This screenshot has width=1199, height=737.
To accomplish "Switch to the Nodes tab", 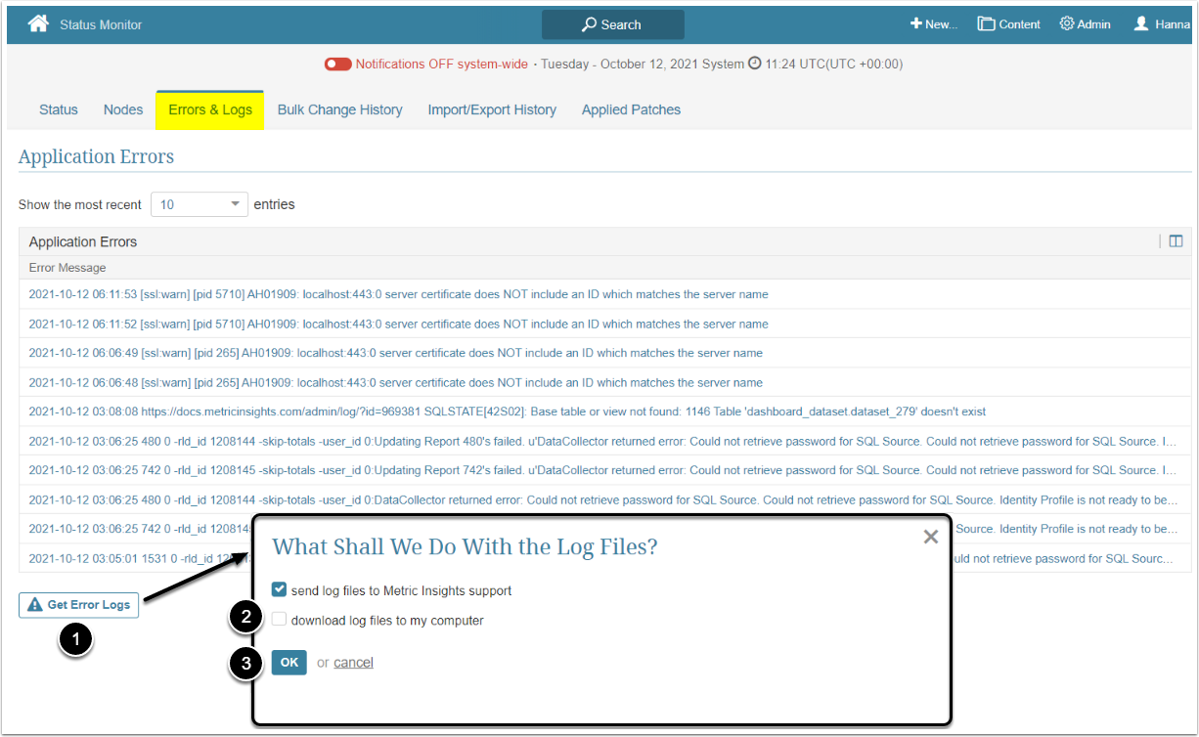I will point(123,109).
